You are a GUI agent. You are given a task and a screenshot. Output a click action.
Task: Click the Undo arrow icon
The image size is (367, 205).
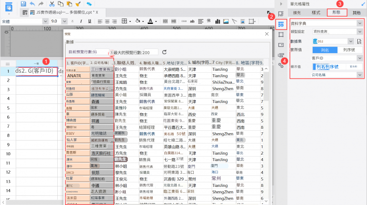pyautogui.click(x=32, y=4)
